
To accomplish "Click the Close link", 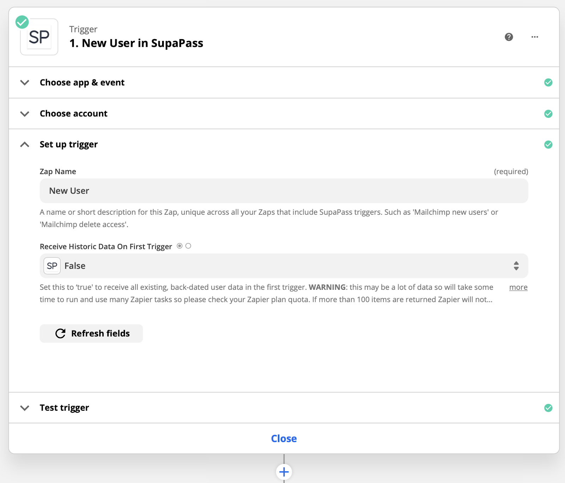I will pos(284,439).
